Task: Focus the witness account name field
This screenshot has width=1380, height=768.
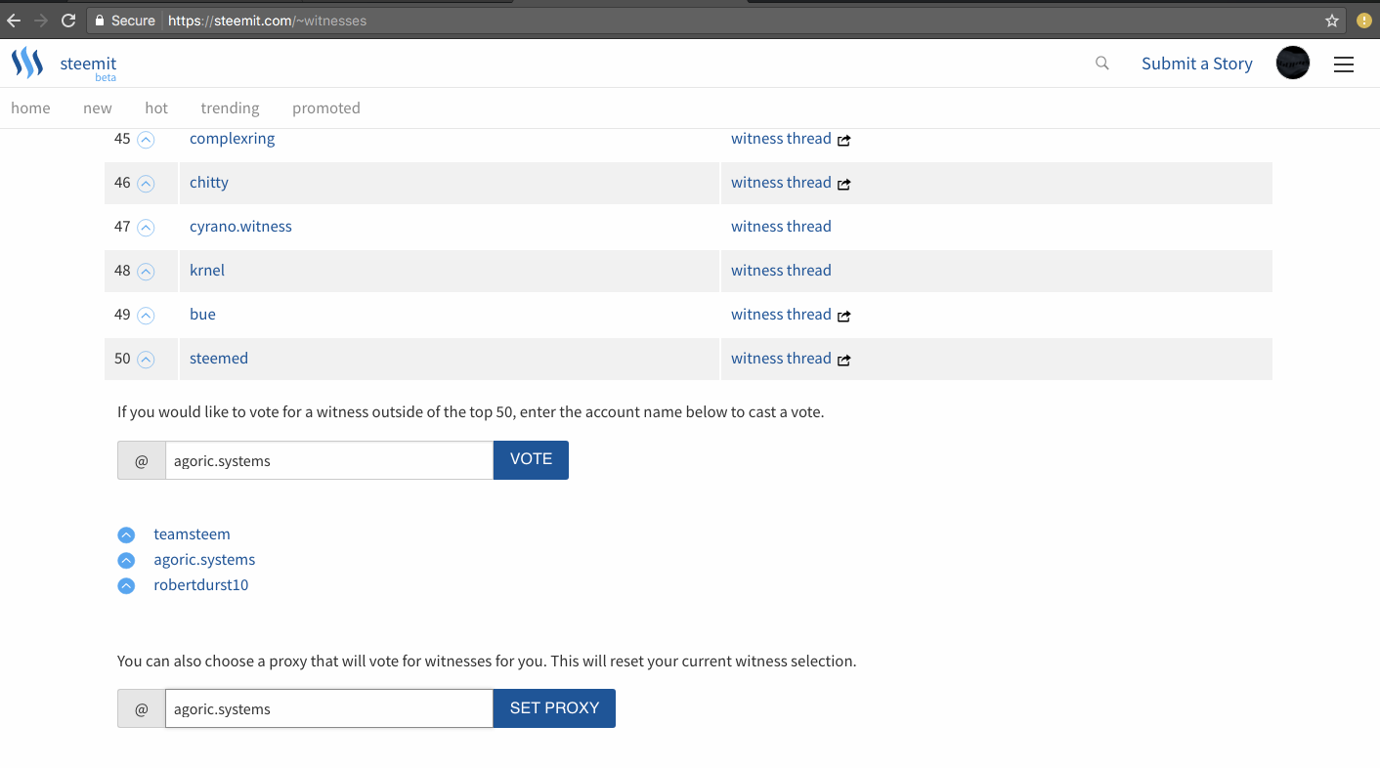Action: pos(329,460)
